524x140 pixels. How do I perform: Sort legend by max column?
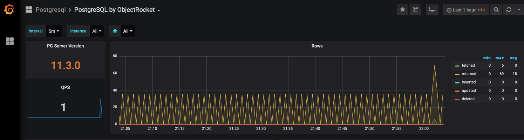499,58
